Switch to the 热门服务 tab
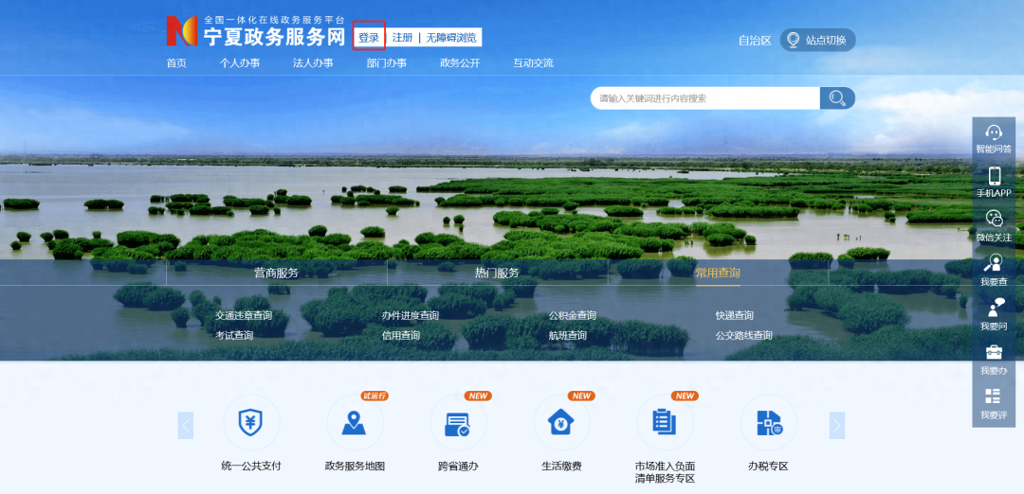The width and height of the screenshot is (1024, 494). point(497,273)
